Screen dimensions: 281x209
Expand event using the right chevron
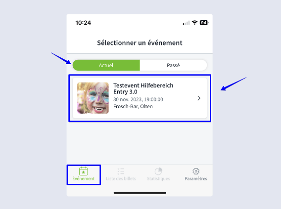click(199, 98)
